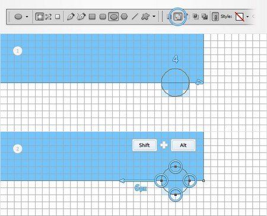Screen dimensions: 267x216
Task: Choose Exclude overlapping shape areas
Action: 205,17
